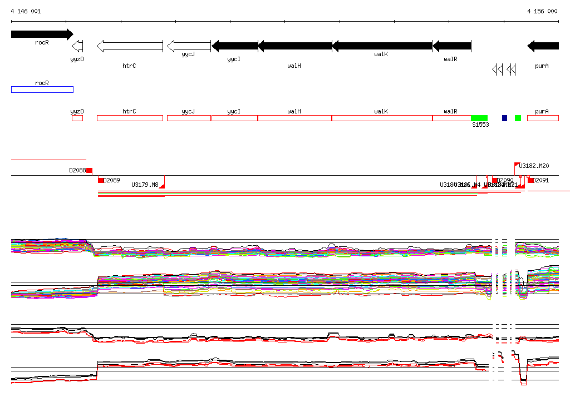Click the D2089 text label
Viewport: 570px width, 397px height.
coord(111,180)
